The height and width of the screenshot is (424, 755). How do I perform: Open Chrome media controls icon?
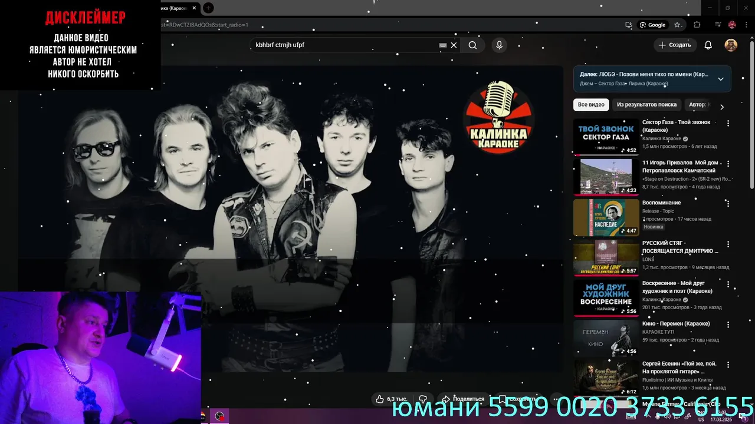click(x=718, y=25)
